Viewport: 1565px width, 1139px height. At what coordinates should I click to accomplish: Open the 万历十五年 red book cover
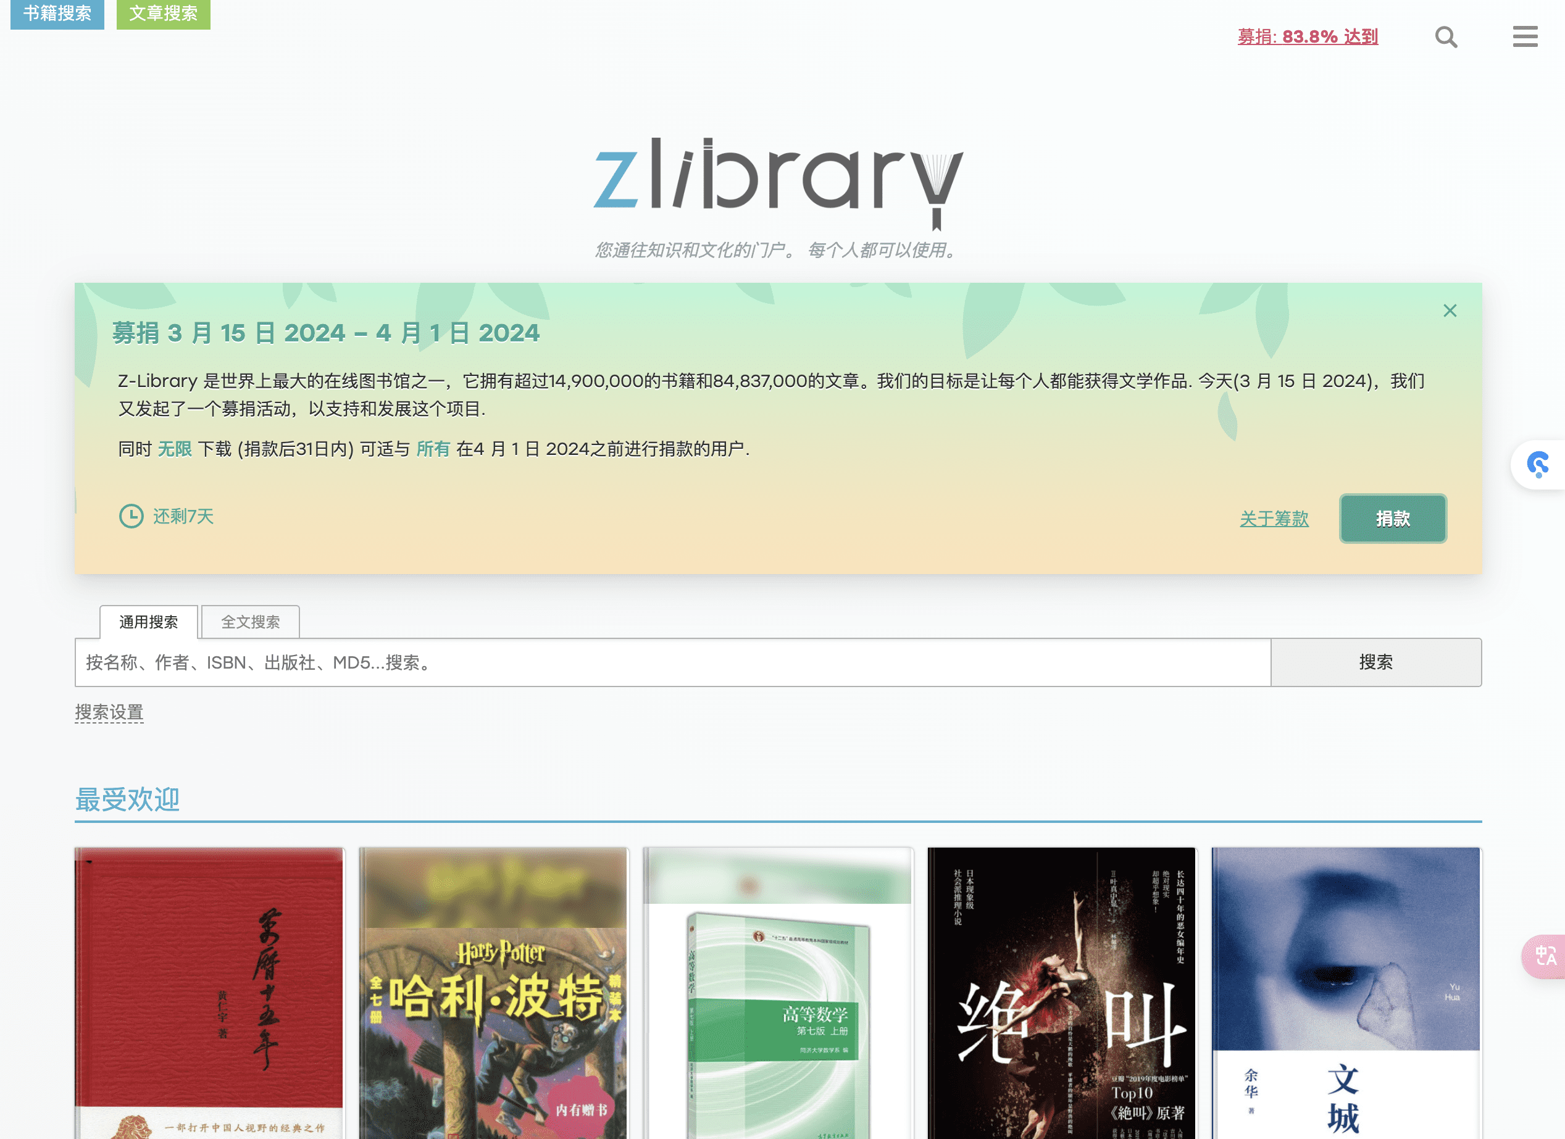click(x=209, y=993)
